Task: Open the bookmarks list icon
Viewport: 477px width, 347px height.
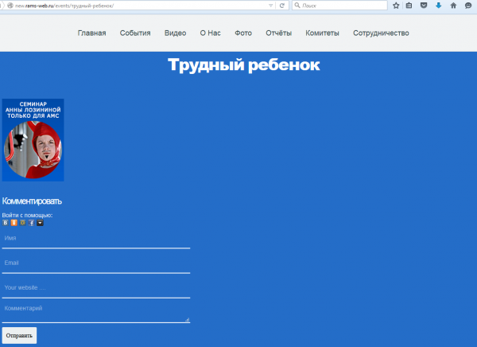Action: pos(409,6)
